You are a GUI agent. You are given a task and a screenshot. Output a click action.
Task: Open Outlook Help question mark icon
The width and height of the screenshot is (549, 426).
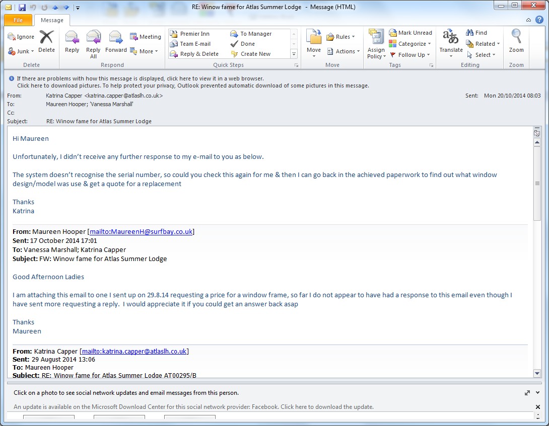click(539, 20)
